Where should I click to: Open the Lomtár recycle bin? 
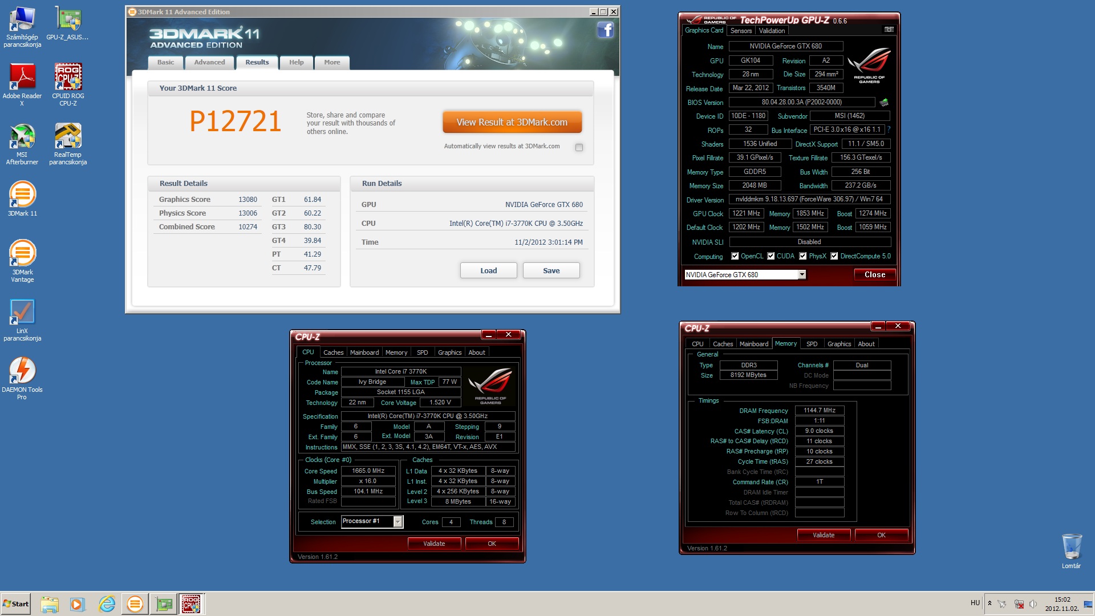[x=1071, y=546]
